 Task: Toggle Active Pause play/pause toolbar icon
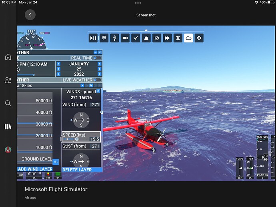(x=93, y=38)
